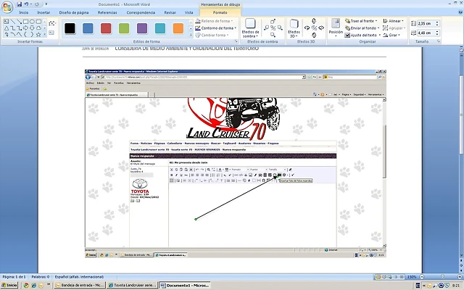Nudge shadow down
This screenshot has width=464, height=290.
(273, 35)
